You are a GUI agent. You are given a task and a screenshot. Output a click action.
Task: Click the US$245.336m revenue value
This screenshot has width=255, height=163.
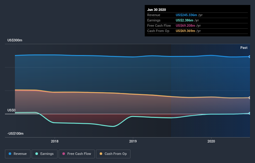(186, 15)
